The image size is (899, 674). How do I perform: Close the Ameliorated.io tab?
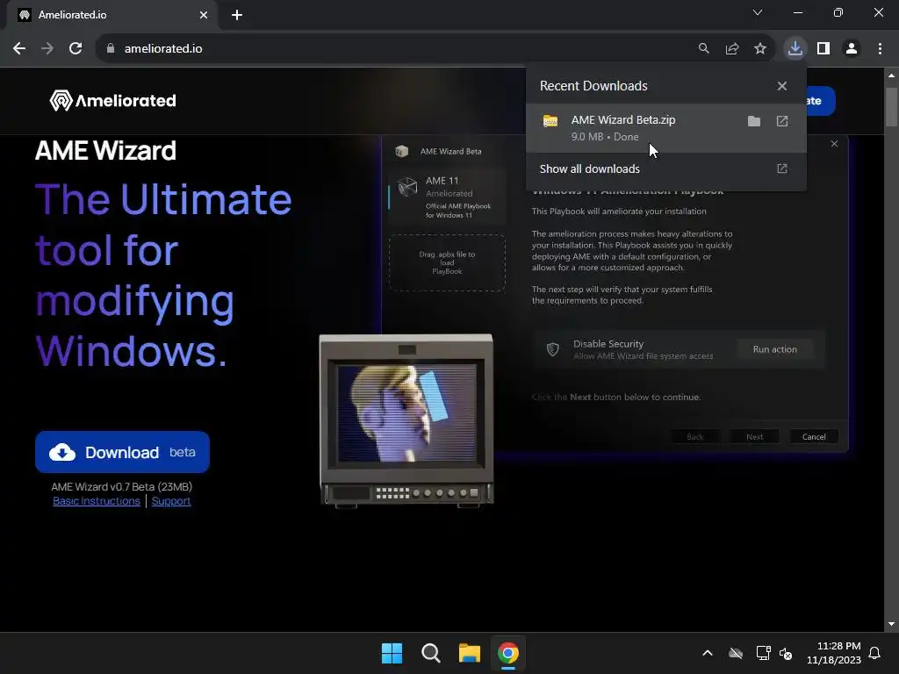(x=204, y=16)
